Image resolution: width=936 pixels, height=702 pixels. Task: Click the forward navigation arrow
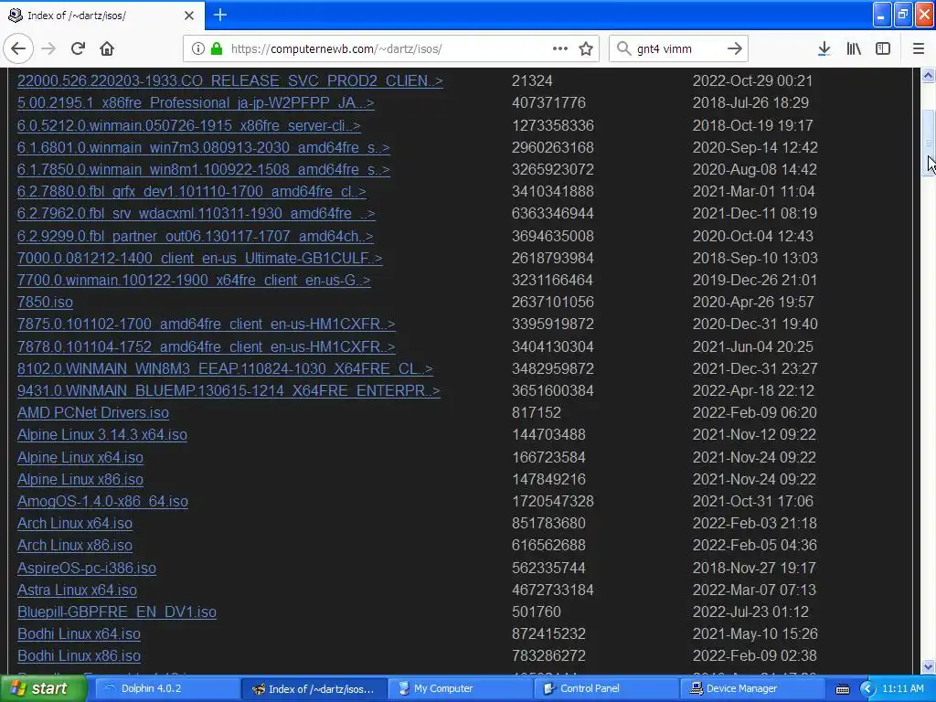click(48, 48)
